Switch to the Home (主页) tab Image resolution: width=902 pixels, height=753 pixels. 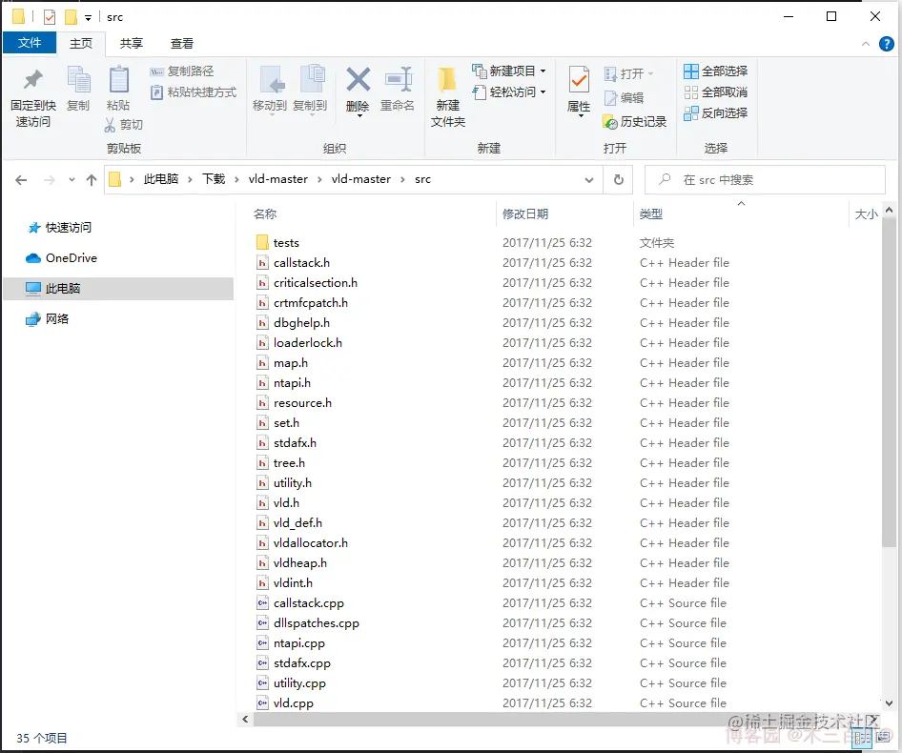coord(81,43)
